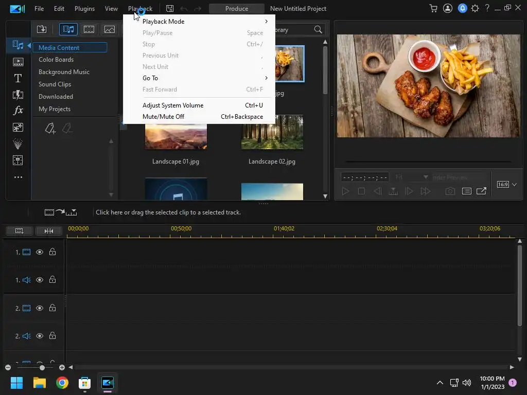Viewport: 527px width, 395px height.
Task: Open the Title Room text icon
Action: pos(18,78)
